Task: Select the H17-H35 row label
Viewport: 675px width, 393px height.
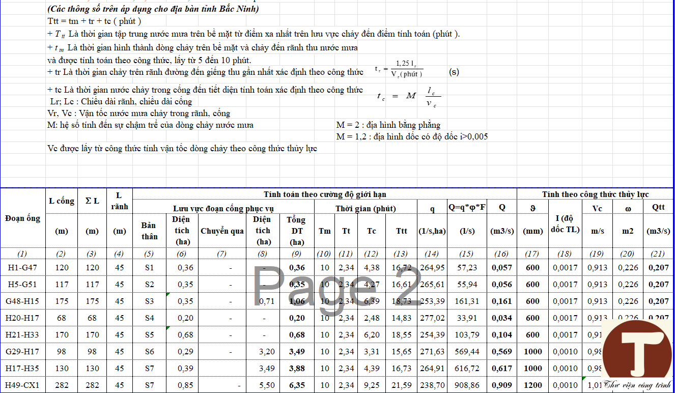Action: pyautogui.click(x=22, y=368)
